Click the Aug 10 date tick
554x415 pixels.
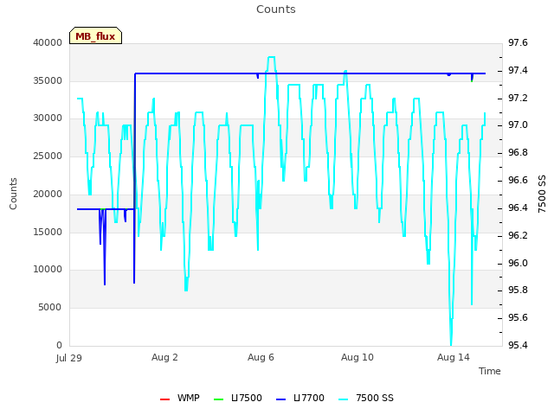[x=358, y=357]
